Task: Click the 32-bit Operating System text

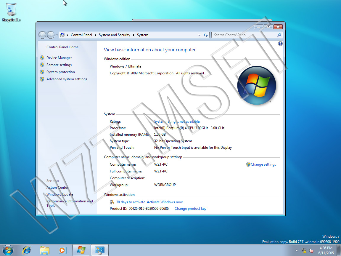Action: pos(173,141)
